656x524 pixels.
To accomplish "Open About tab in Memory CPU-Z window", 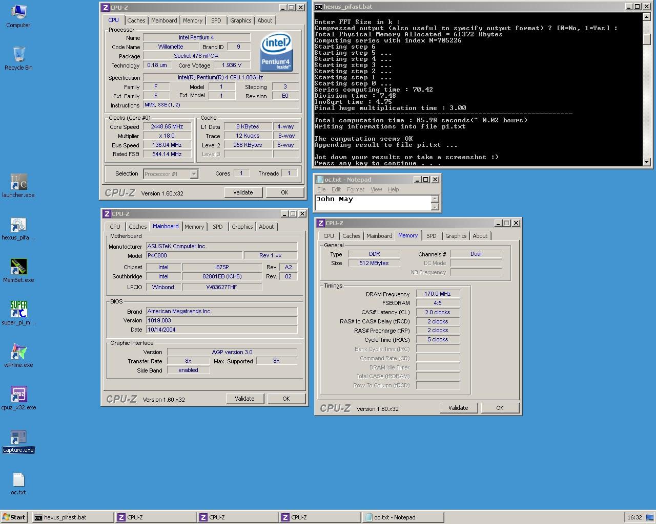I will 480,236.
